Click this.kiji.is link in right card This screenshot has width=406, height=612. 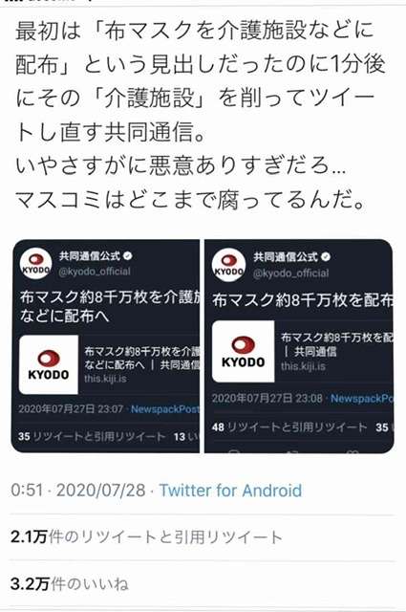(303, 366)
